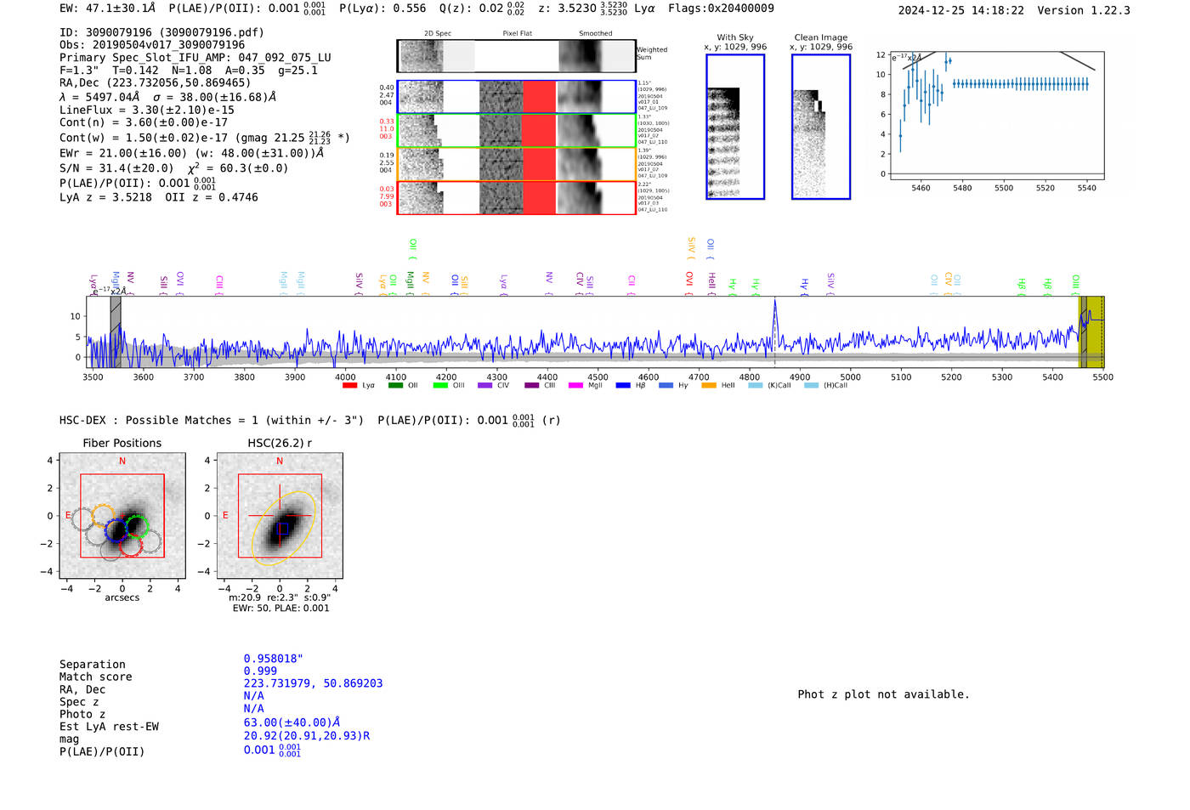Click the zoomed emission-line plot near 5500Å
Image resolution: width=1190 pixels, height=810 pixels.
[996, 116]
